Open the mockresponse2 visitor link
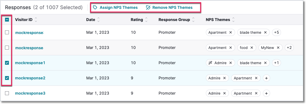The height and width of the screenshot is (104, 306). 30,78
